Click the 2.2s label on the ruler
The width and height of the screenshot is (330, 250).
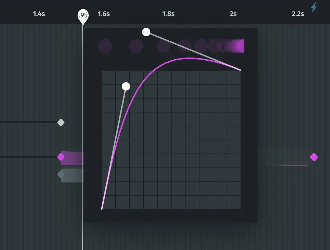click(298, 14)
